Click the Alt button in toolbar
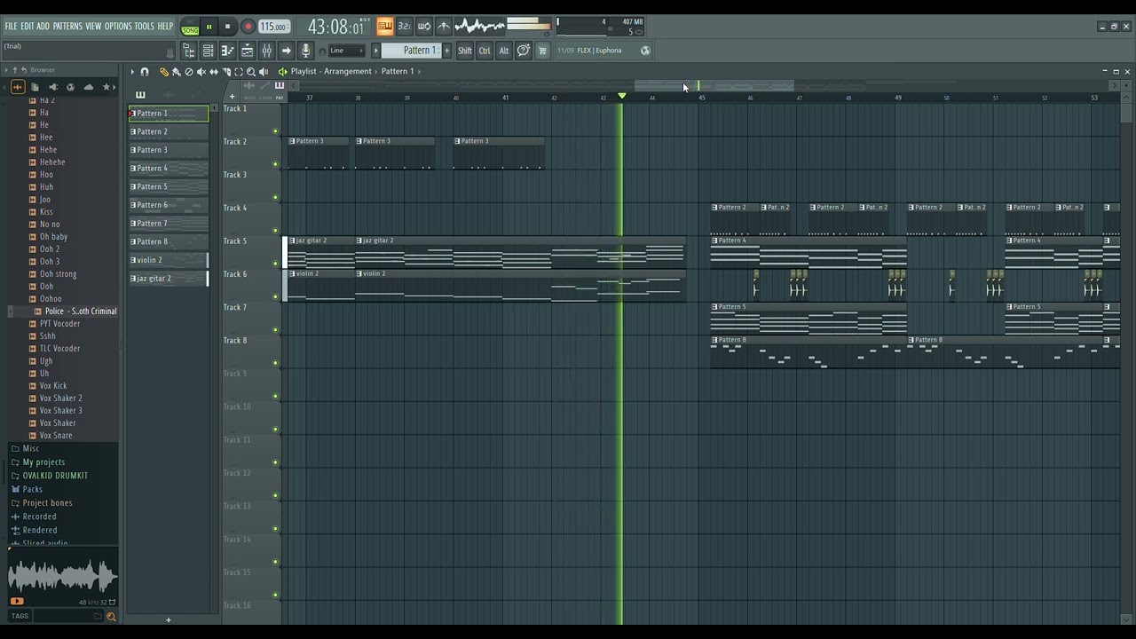The width and height of the screenshot is (1136, 639). point(504,51)
